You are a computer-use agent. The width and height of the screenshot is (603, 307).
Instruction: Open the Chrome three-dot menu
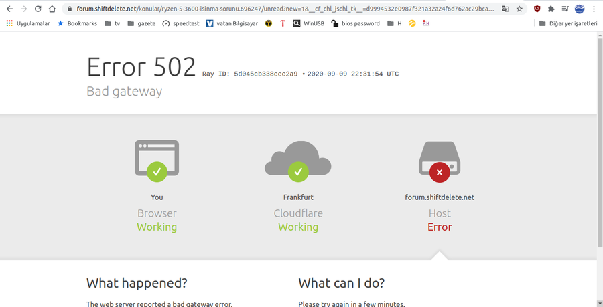(594, 9)
